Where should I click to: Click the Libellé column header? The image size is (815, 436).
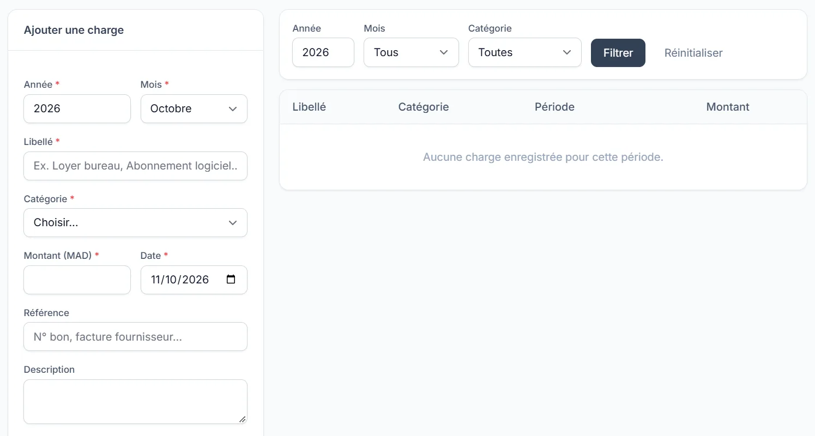tap(309, 107)
